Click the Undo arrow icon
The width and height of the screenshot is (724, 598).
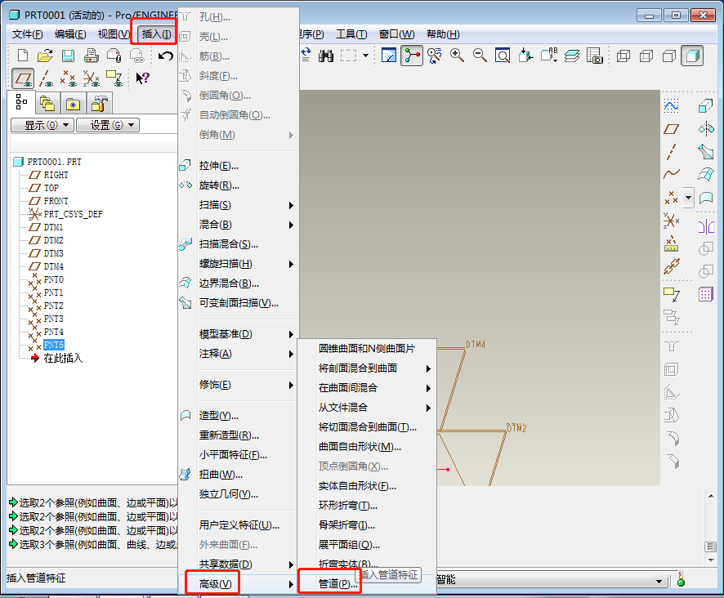tap(165, 56)
